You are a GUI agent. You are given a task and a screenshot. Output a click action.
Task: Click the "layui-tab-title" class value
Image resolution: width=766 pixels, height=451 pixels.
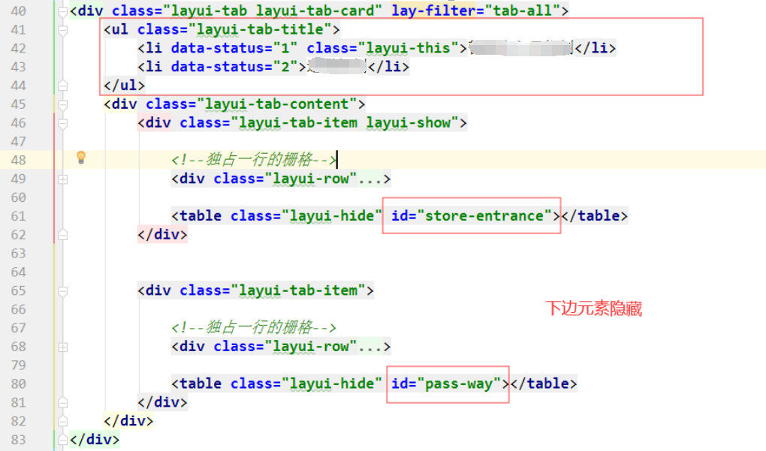pos(260,29)
